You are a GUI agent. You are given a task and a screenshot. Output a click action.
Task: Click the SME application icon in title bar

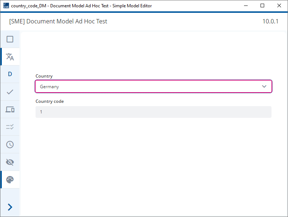[x=6, y=6]
